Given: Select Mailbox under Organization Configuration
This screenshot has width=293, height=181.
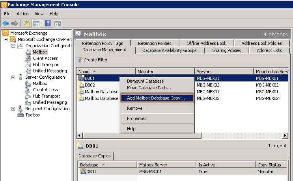Looking at the screenshot, I should coord(40,52).
